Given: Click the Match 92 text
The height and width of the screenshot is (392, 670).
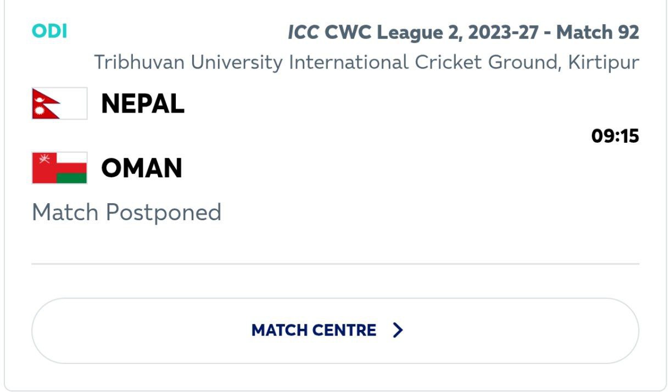Looking at the screenshot, I should pyautogui.click(x=598, y=33).
